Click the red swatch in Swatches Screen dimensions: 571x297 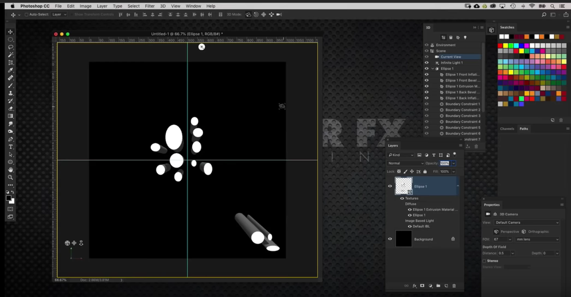point(500,46)
